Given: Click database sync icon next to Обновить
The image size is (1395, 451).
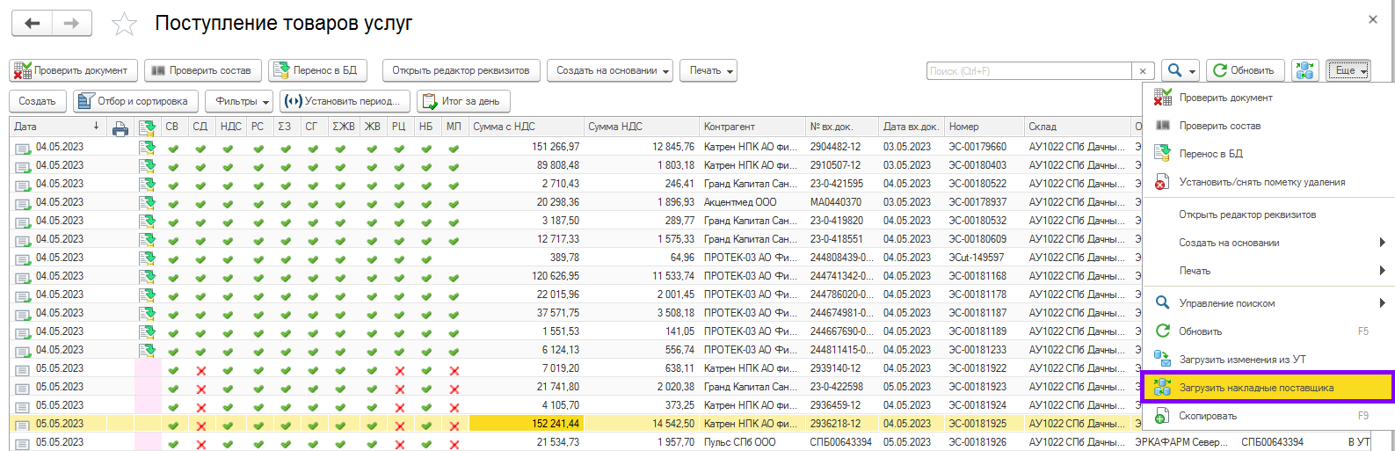Looking at the screenshot, I should [x=1305, y=70].
